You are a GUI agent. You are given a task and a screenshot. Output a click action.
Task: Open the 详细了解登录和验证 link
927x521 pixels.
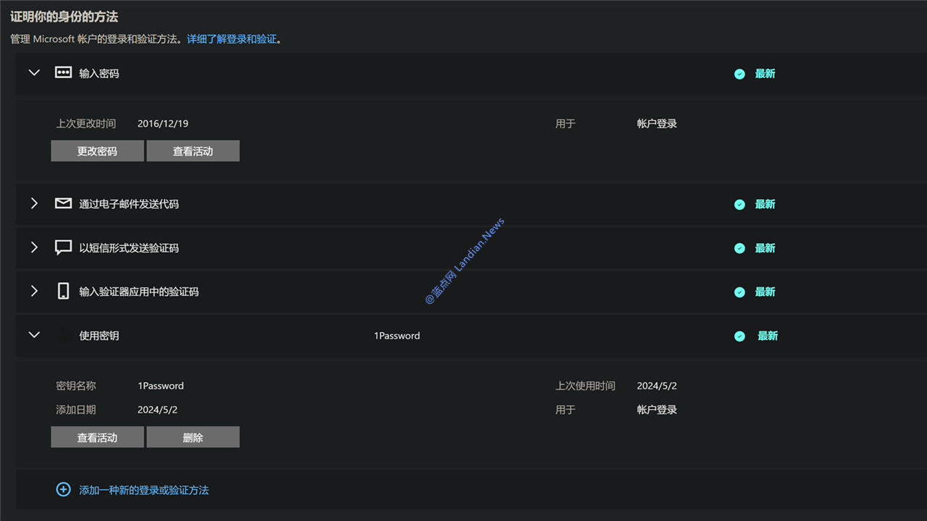click(232, 39)
